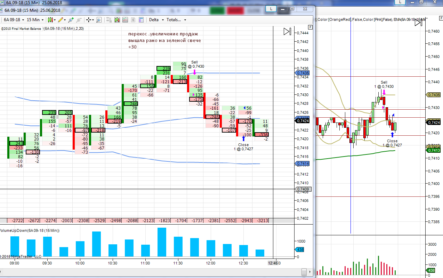
Task: Click the 11:30 time axis label
Action: [178, 263]
